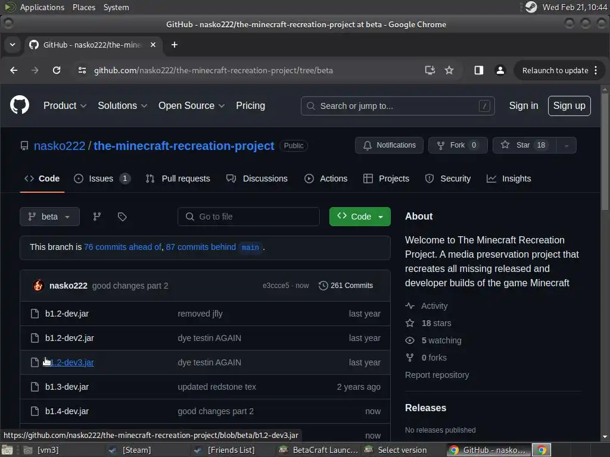This screenshot has width=610, height=457.
Task: Open the Pull requests tab
Action: tap(178, 179)
